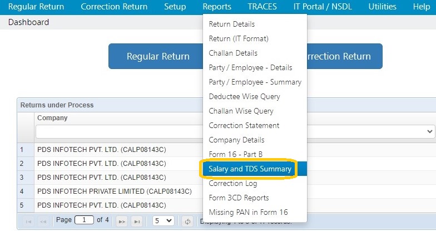Choose Form 3CD Reports entry
The image size is (436, 231).
[239, 198]
